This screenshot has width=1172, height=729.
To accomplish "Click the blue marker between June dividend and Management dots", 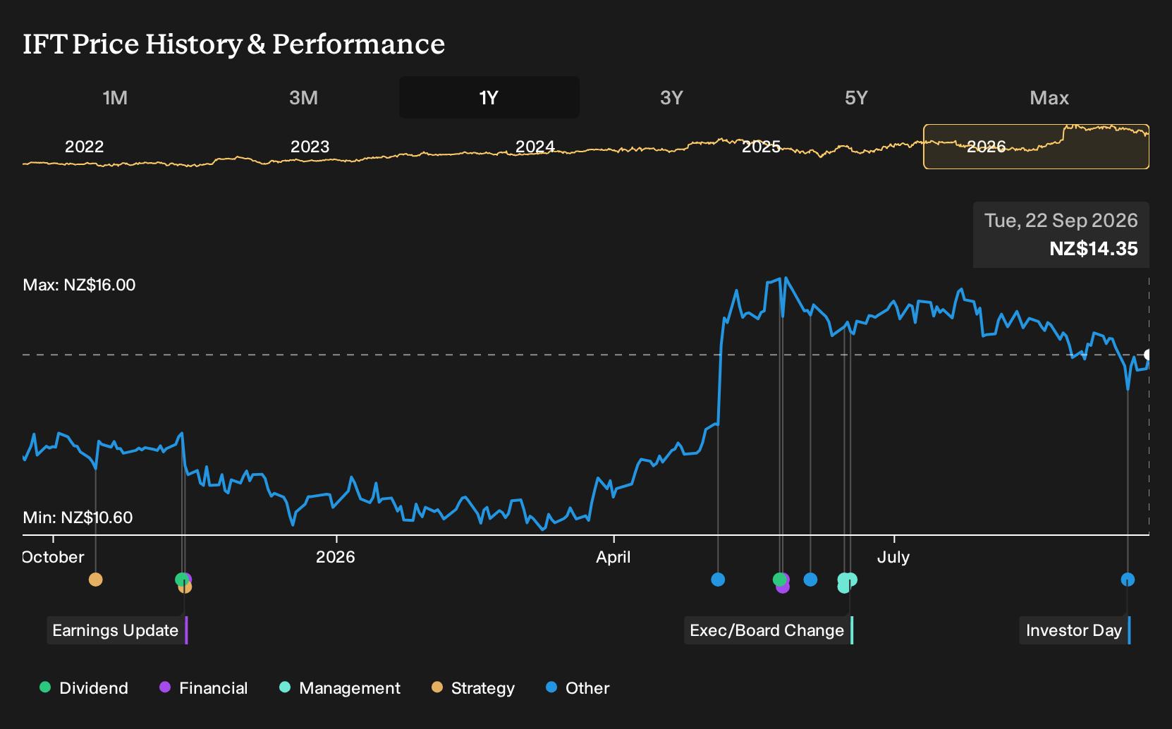I will coord(810,580).
